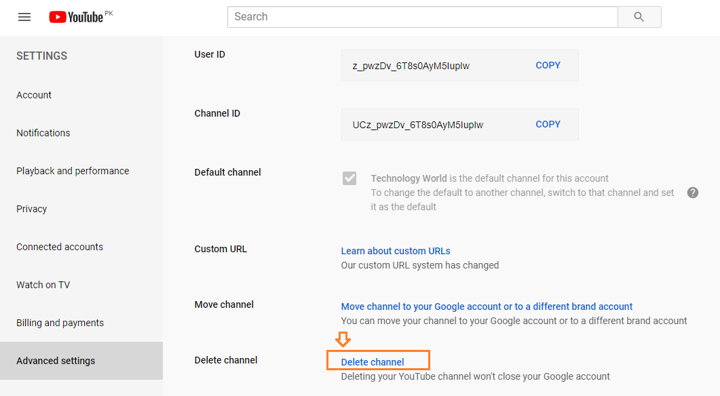
Task: Click Move channel to Google account link
Action: (x=487, y=306)
